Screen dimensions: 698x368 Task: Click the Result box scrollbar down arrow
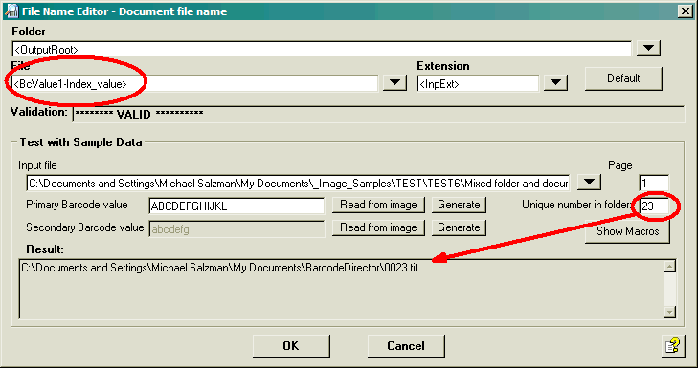click(x=669, y=313)
